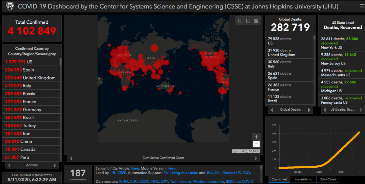Switch to the Confirmed chart tab
This screenshot has height=184, width=365.
click(x=279, y=179)
